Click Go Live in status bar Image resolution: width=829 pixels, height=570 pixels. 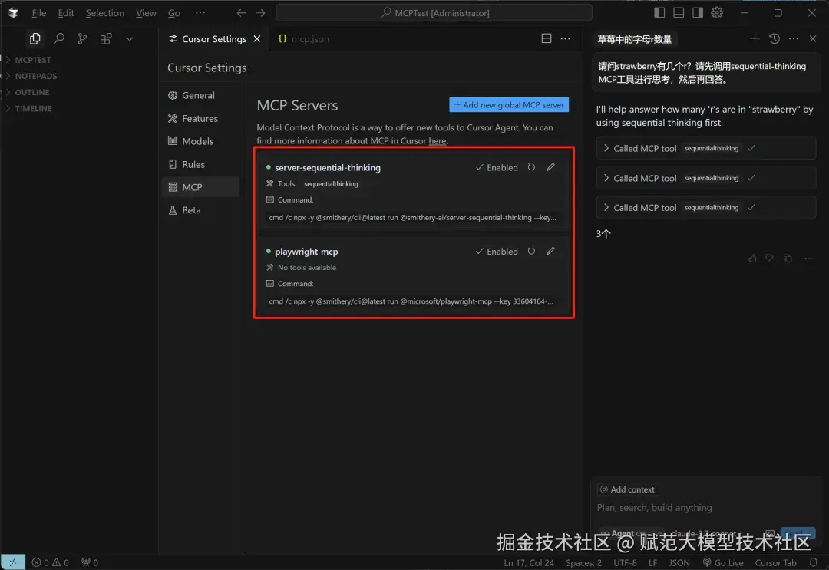(x=723, y=562)
